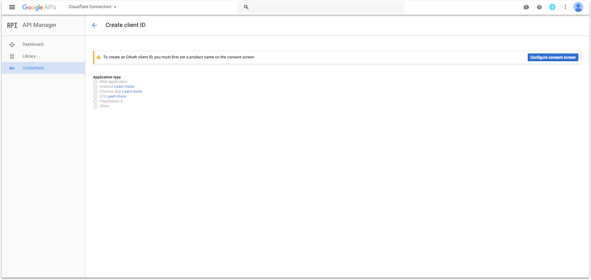This screenshot has width=591, height=280.
Task: Click the vertical three-dot settings icon
Action: (565, 7)
